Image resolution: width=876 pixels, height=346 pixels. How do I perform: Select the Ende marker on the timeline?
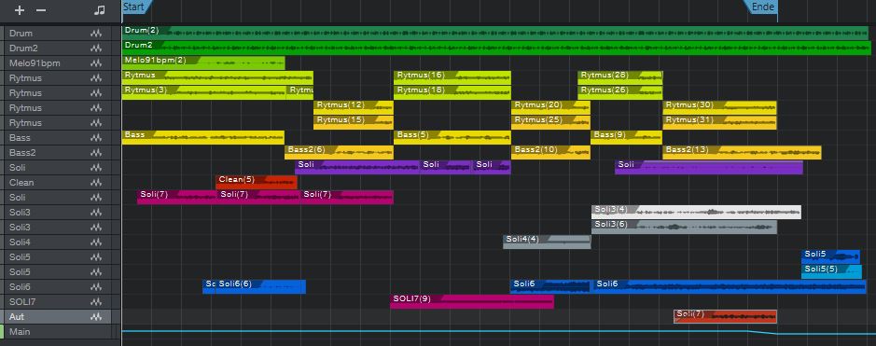[762, 7]
